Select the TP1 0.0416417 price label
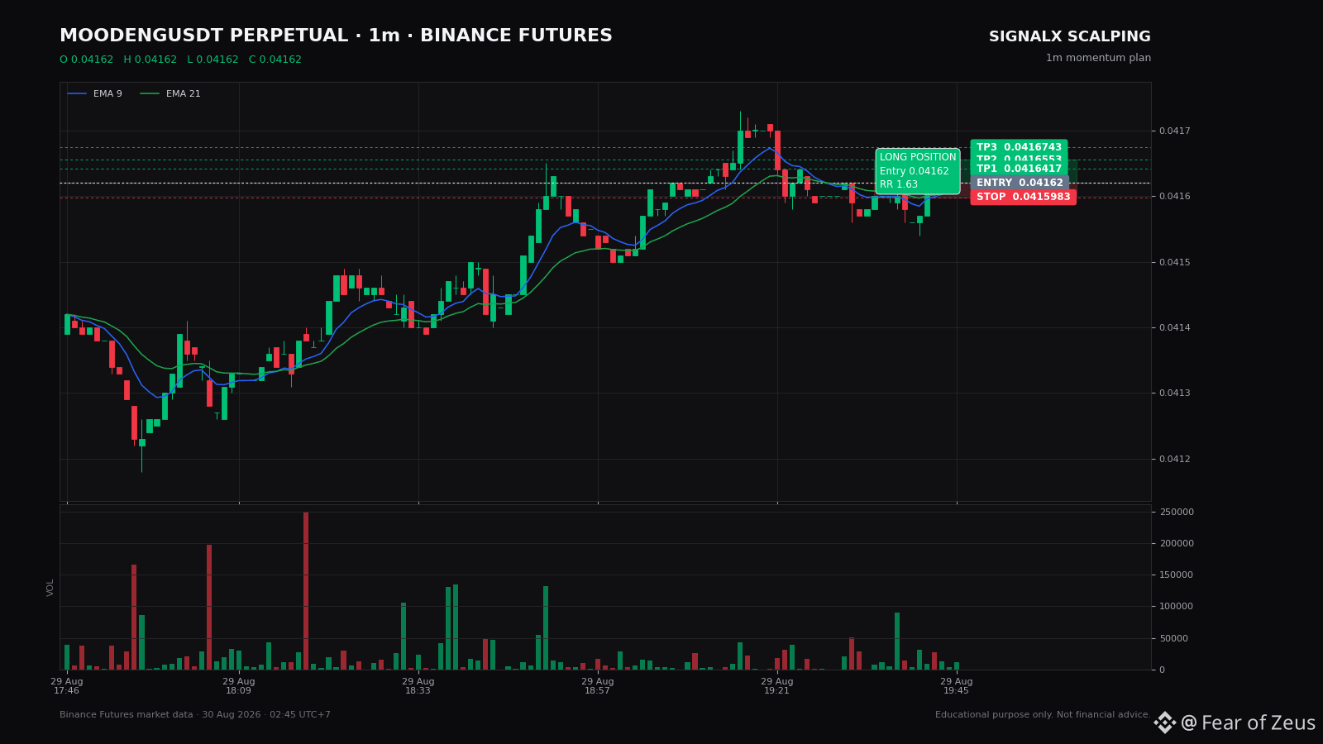1323x744 pixels. pyautogui.click(x=1019, y=169)
